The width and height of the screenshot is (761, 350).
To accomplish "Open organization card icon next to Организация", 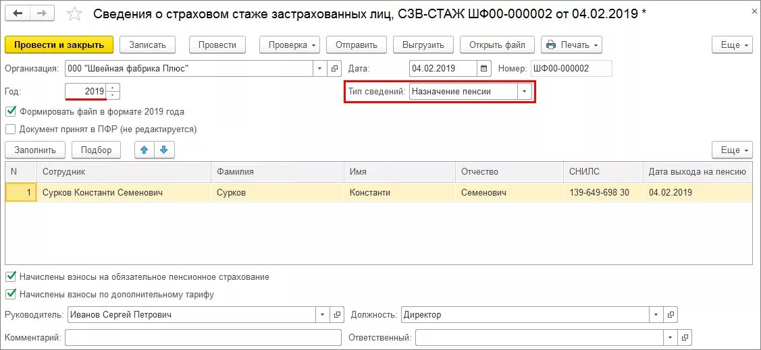I will click(x=334, y=69).
